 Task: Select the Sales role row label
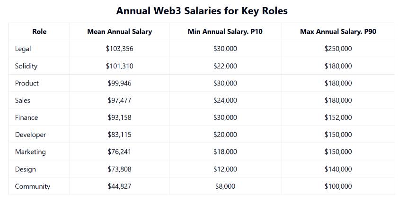click(x=22, y=100)
